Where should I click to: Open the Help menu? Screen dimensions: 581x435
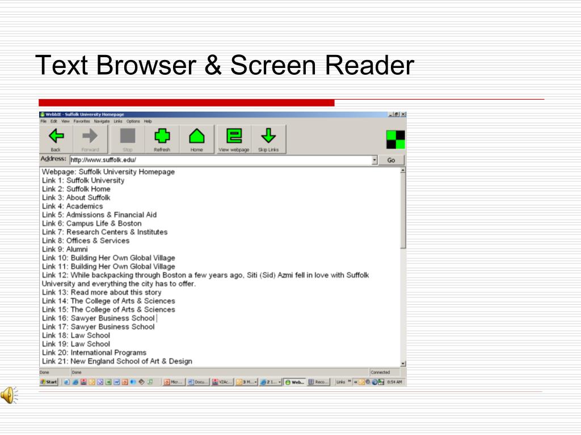pos(148,121)
